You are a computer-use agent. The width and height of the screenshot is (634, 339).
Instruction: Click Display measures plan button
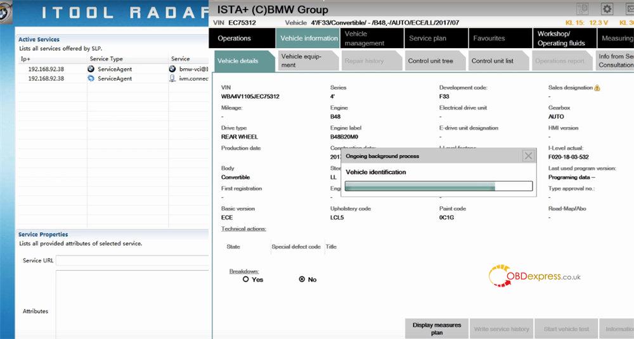coord(437,328)
